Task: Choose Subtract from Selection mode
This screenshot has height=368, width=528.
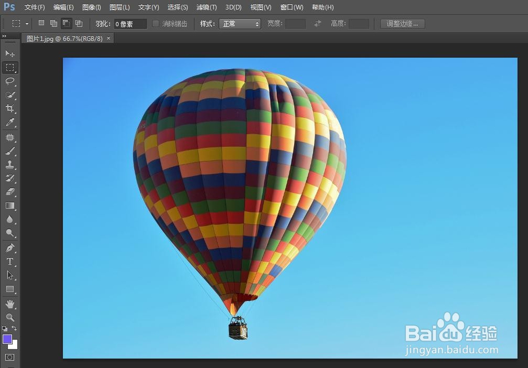Action: (67, 23)
